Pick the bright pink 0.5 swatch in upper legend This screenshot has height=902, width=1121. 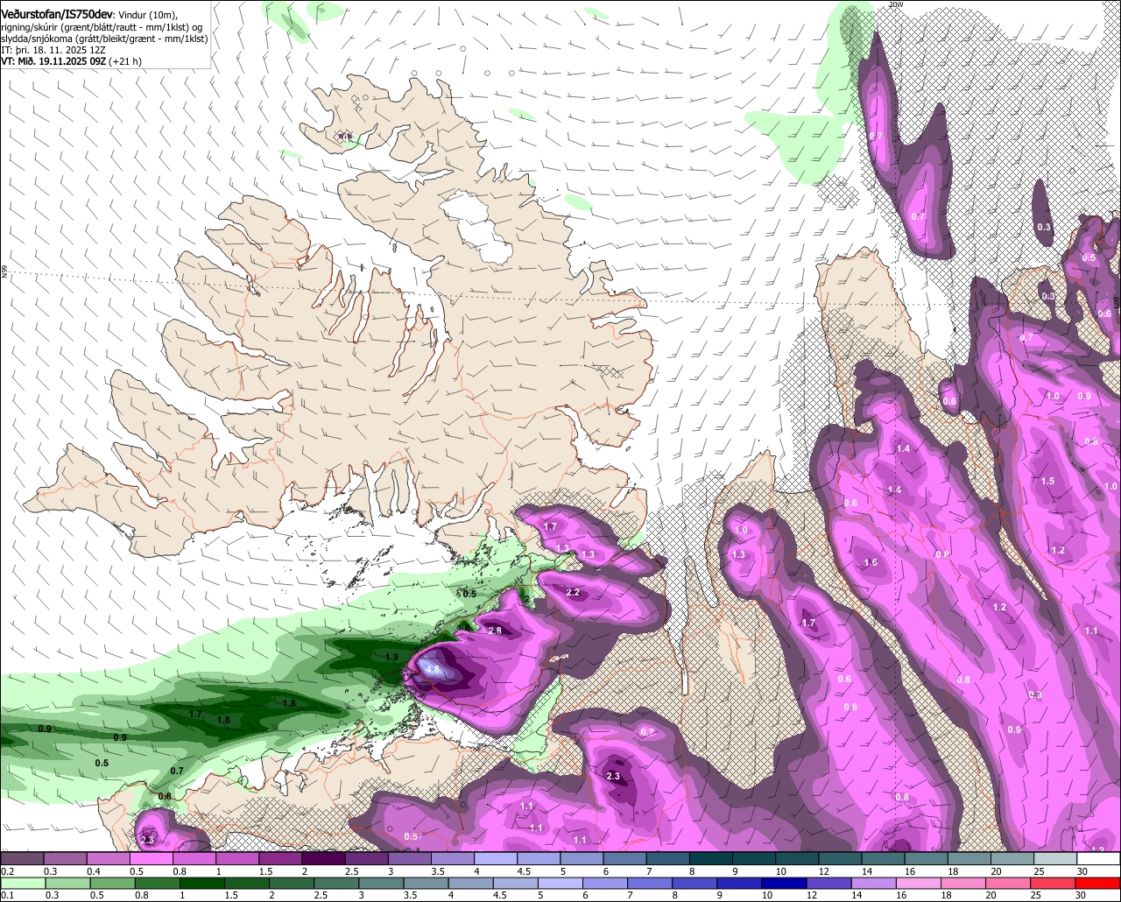click(151, 859)
